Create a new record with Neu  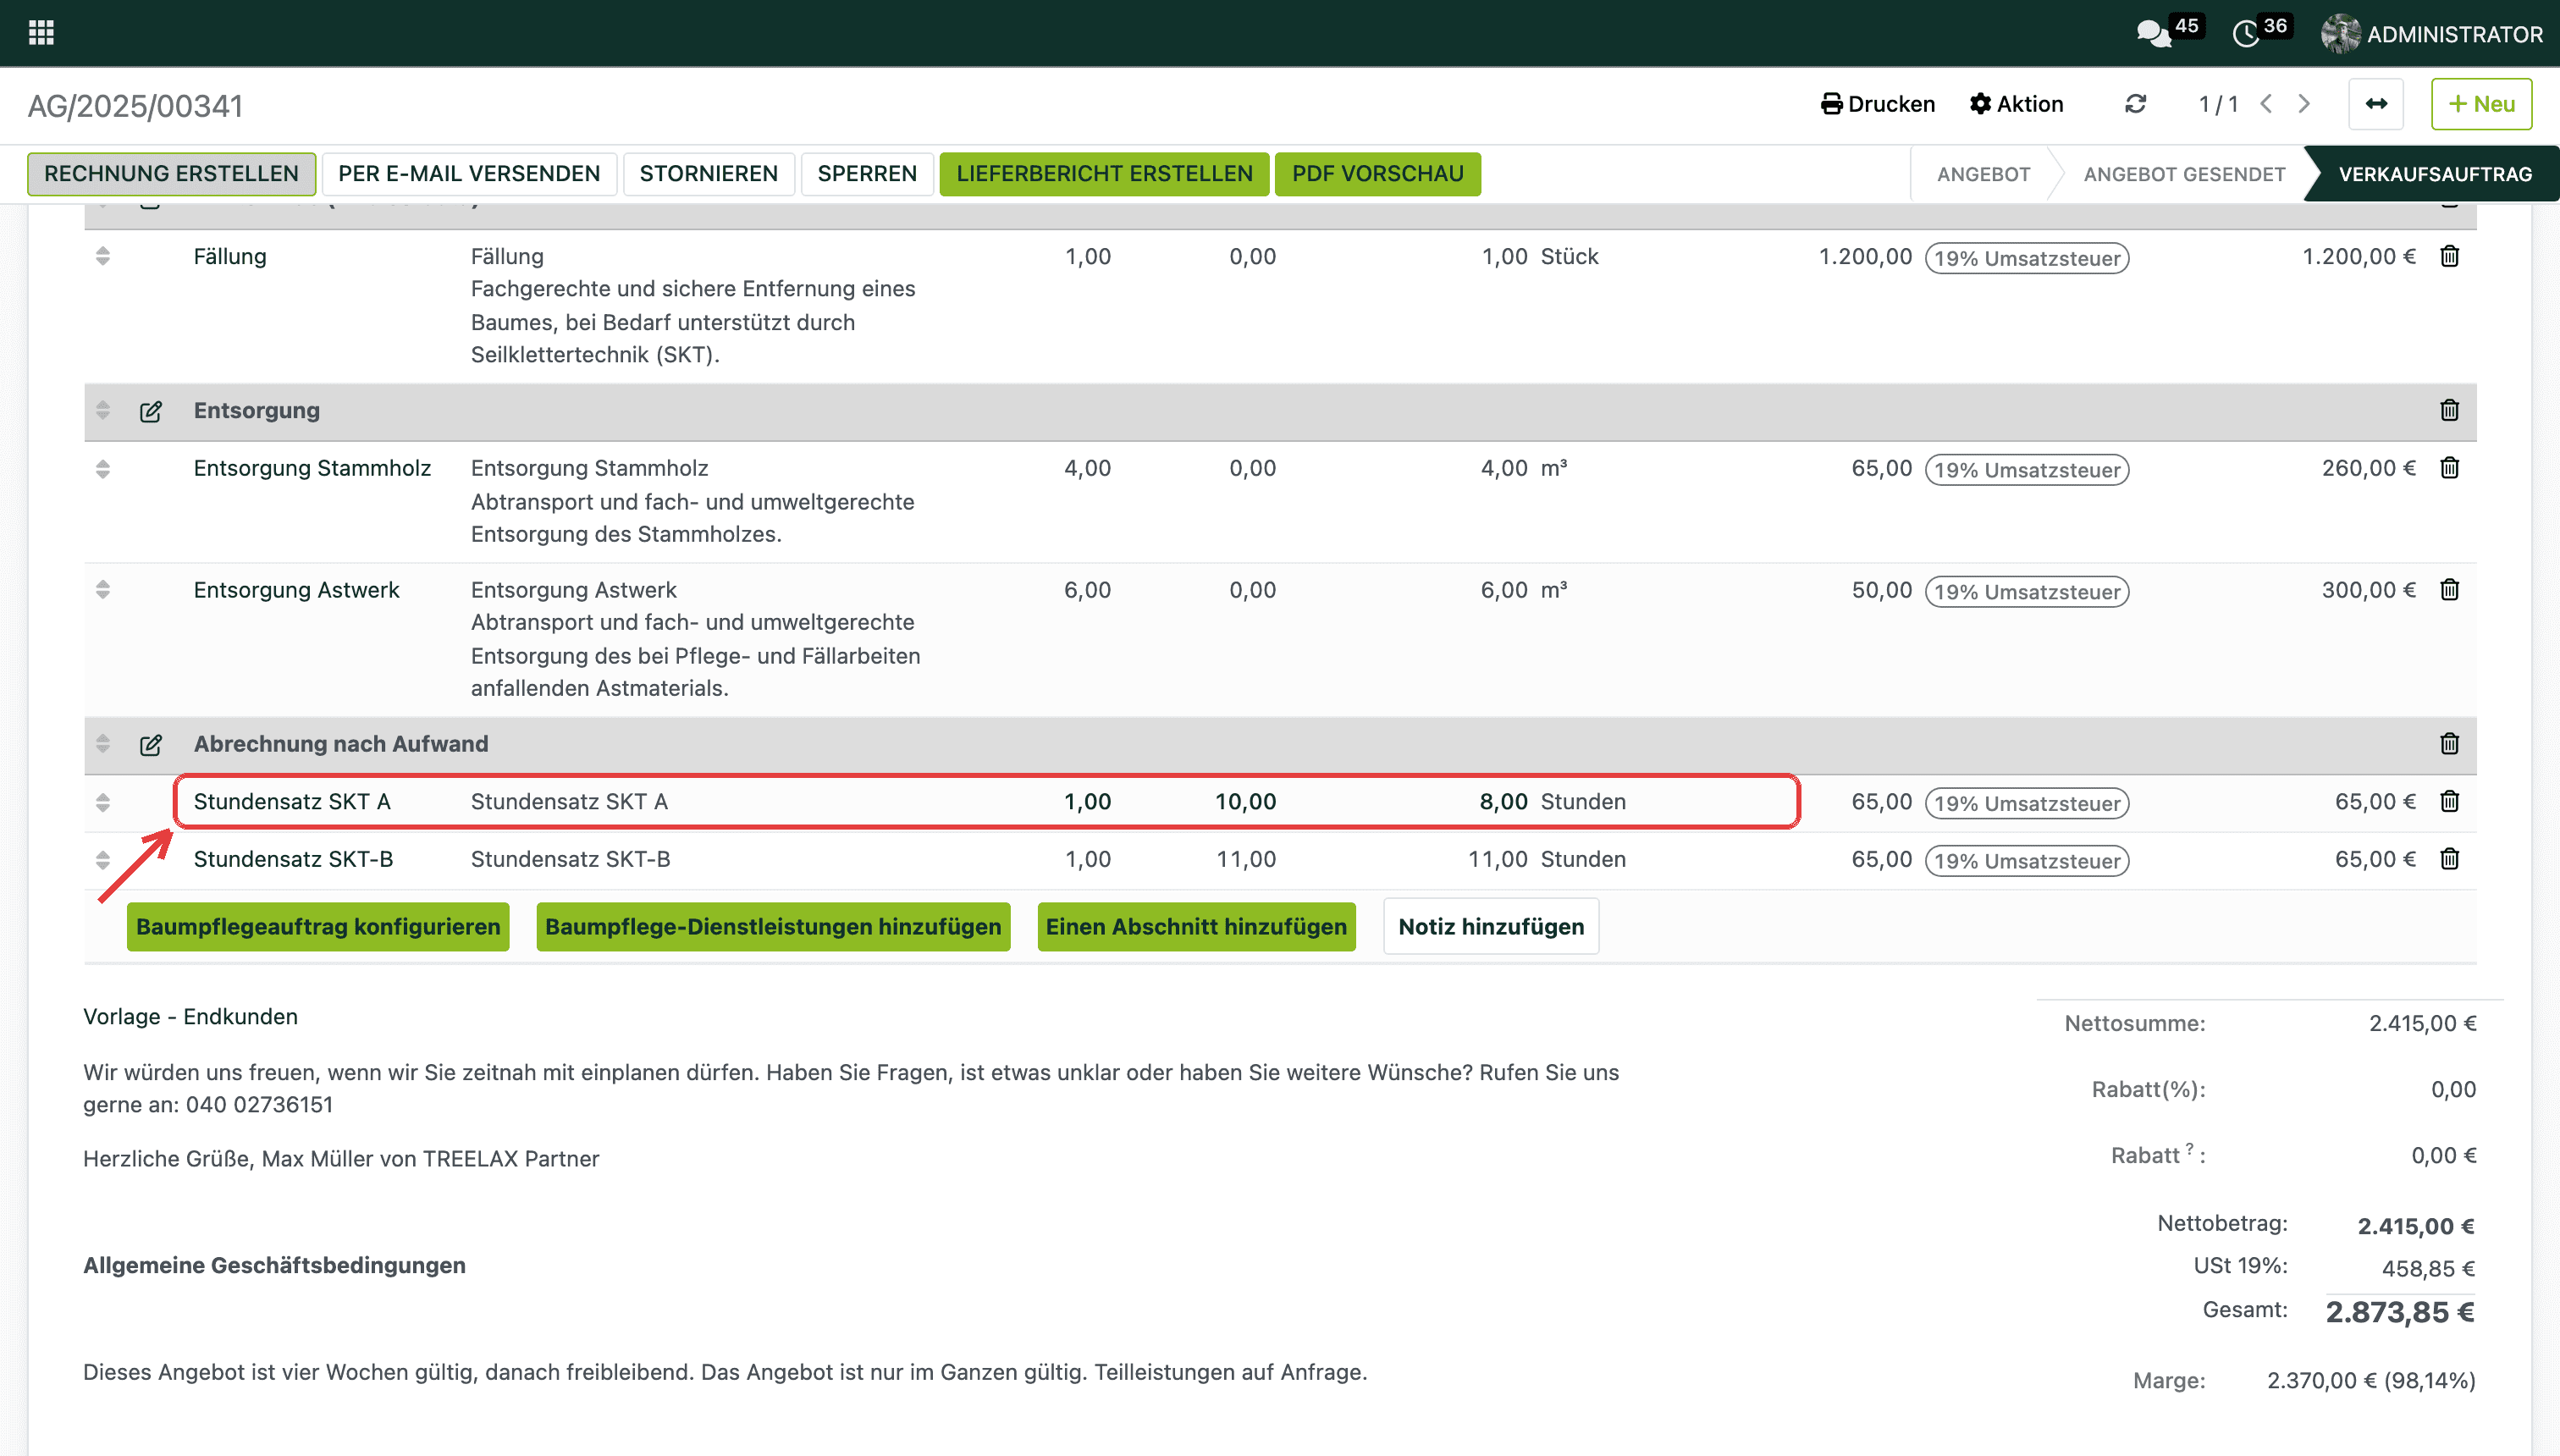point(2482,104)
